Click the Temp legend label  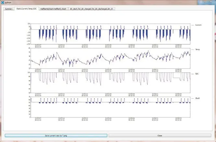point(198,49)
